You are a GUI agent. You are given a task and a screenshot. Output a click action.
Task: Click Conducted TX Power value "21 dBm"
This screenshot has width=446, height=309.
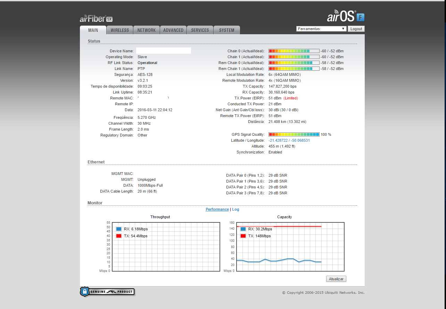click(x=275, y=104)
